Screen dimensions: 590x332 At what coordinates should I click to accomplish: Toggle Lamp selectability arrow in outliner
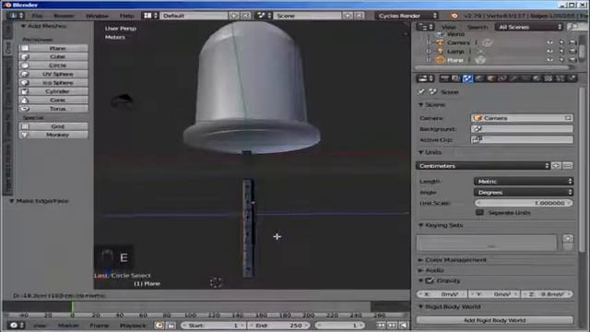(x=561, y=52)
